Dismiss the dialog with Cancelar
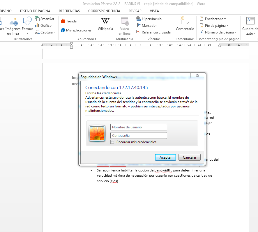 click(x=190, y=157)
